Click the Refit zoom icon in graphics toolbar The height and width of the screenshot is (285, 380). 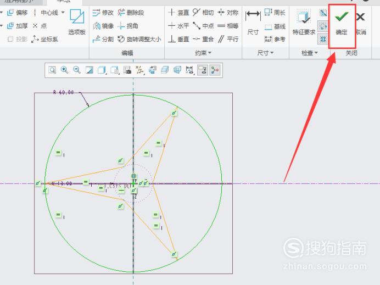(52, 70)
